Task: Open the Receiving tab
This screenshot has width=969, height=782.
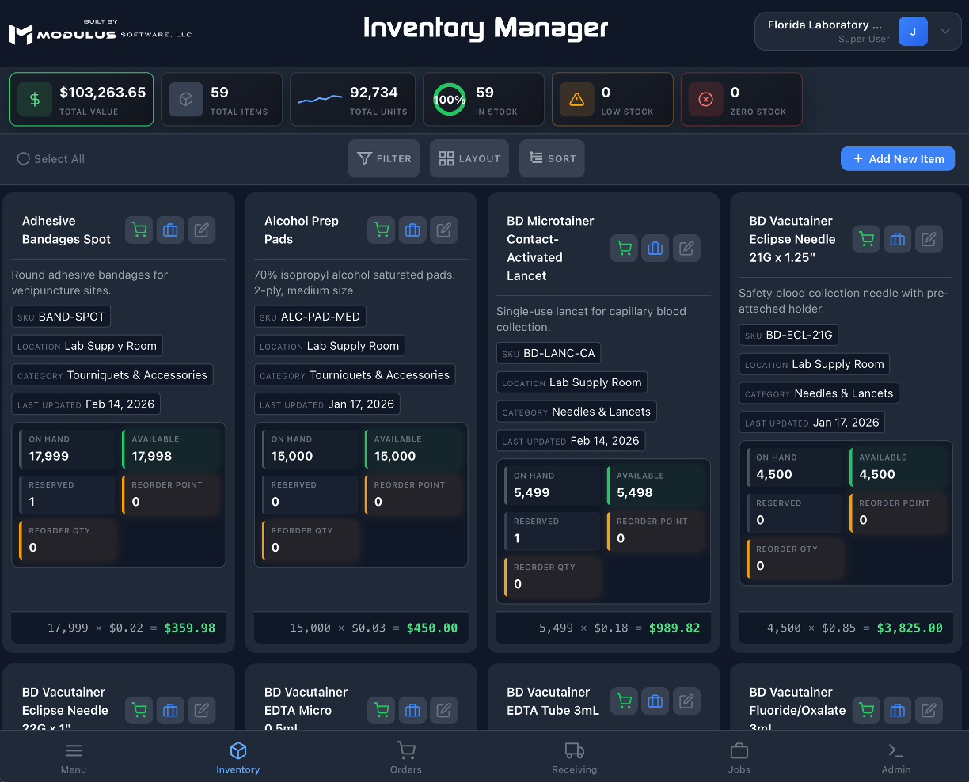Action: click(x=575, y=757)
